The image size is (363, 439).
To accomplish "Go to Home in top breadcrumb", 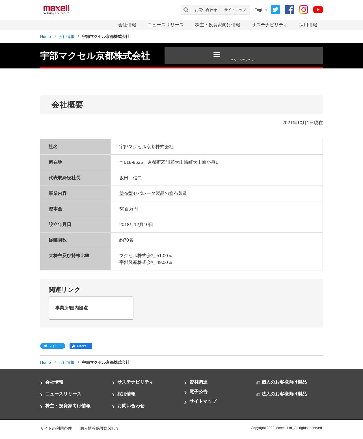I will pos(46,37).
